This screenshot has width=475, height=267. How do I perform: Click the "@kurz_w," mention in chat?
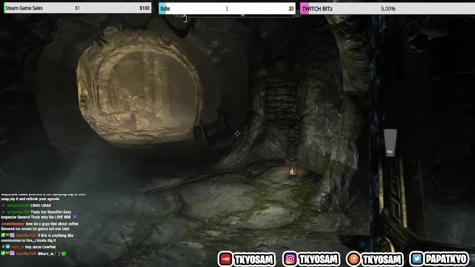coord(46,254)
